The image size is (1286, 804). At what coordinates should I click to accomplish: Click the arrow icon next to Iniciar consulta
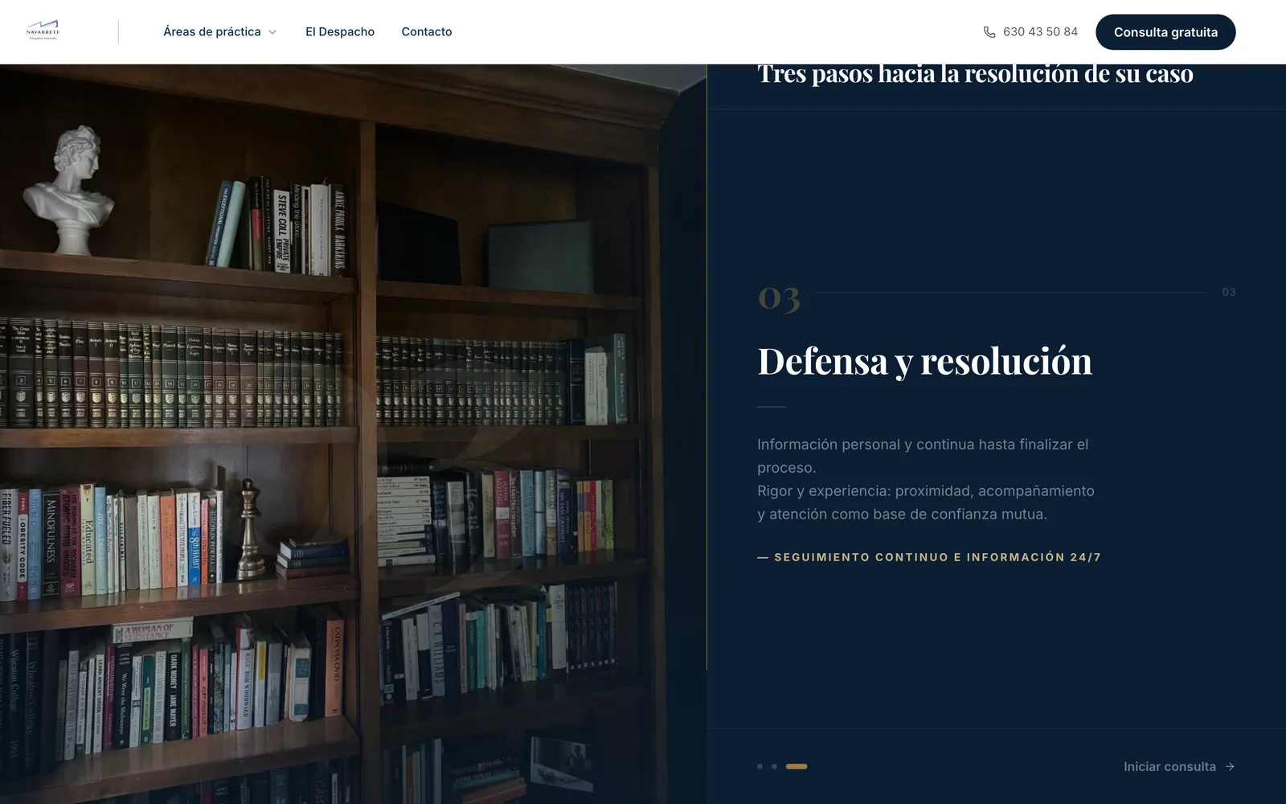(x=1230, y=766)
